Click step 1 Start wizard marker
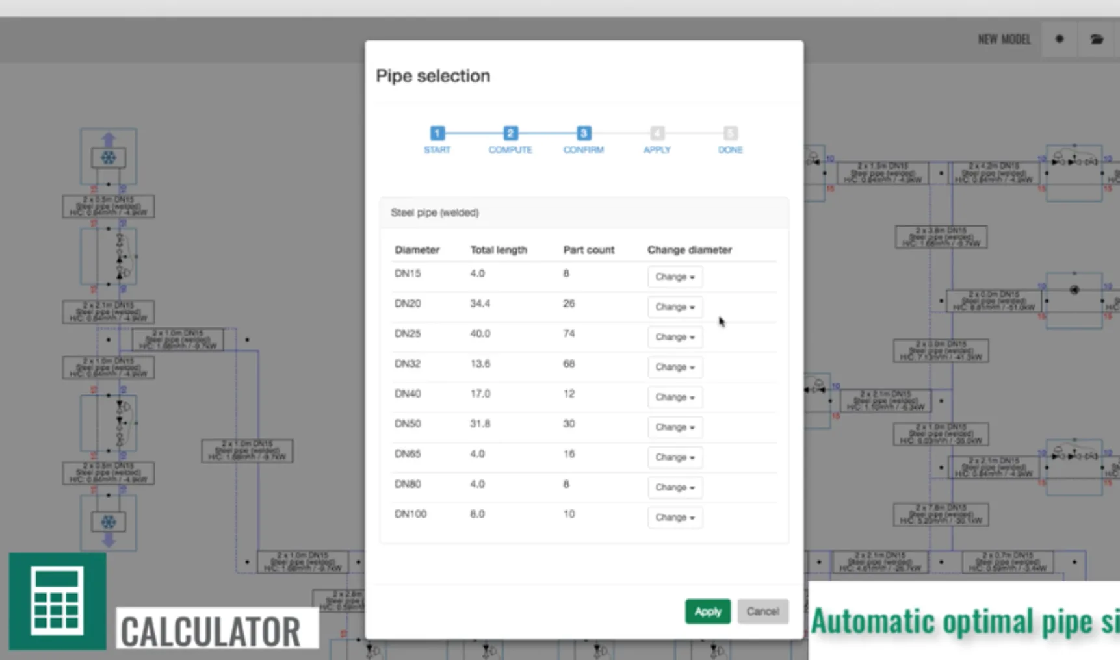 coord(437,133)
